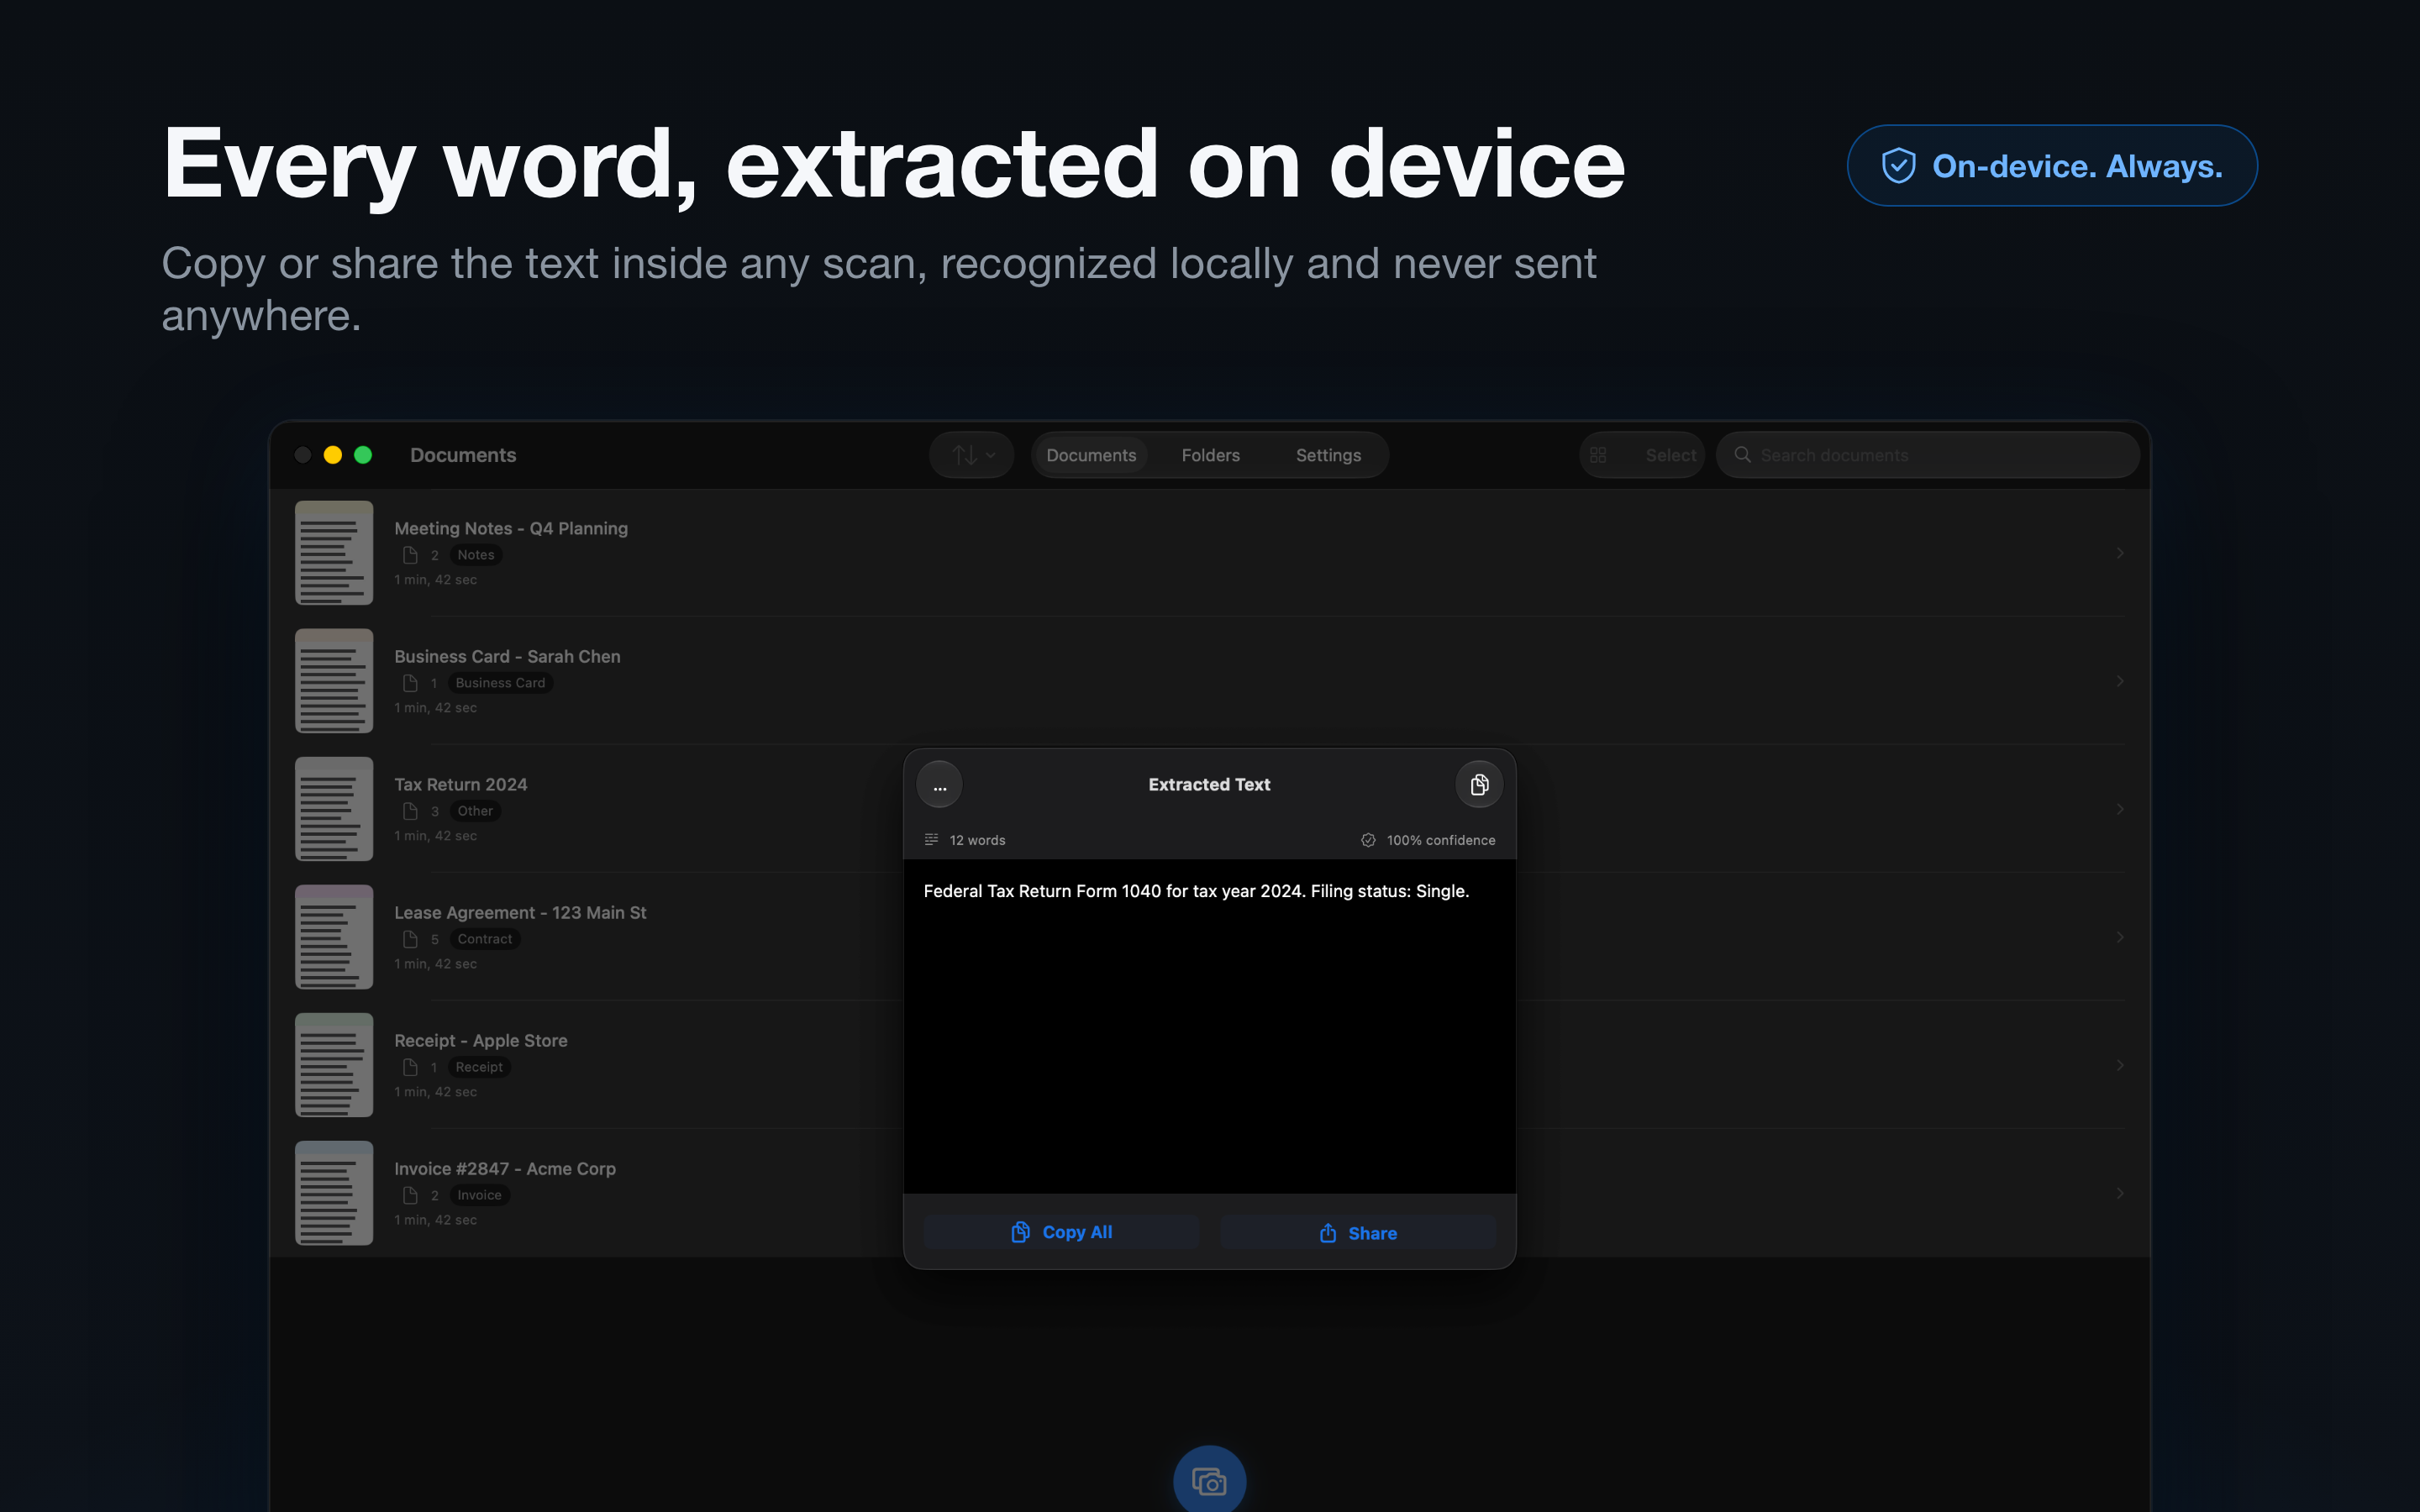Screen dimensions: 2420x1512
Task: Click the page count icon for Lease Agreement
Action: pyautogui.click(x=410, y=939)
